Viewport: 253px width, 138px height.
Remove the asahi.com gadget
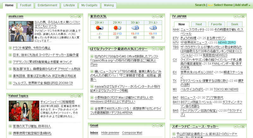coord(79,16)
